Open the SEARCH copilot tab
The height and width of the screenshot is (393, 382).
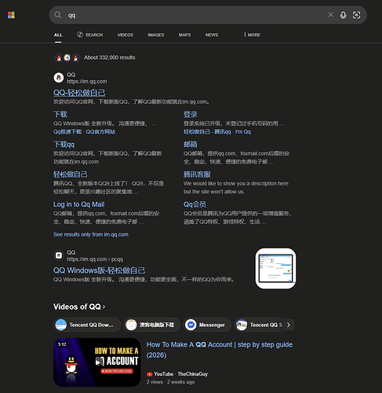[89, 35]
